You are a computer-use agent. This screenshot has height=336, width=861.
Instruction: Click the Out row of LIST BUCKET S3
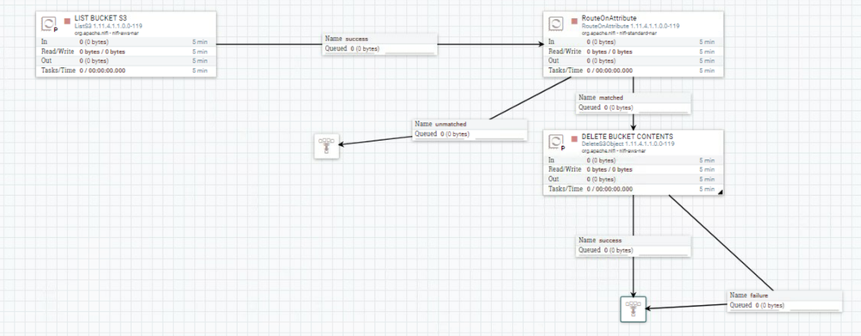point(127,61)
